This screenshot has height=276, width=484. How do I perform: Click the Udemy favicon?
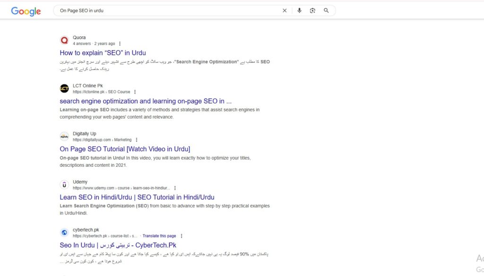[x=64, y=185]
